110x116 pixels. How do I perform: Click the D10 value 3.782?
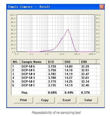pos(52,74)
